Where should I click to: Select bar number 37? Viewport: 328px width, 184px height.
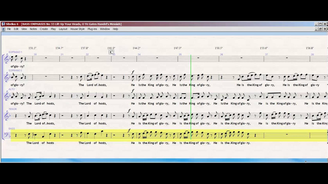pyautogui.click(x=266, y=54)
